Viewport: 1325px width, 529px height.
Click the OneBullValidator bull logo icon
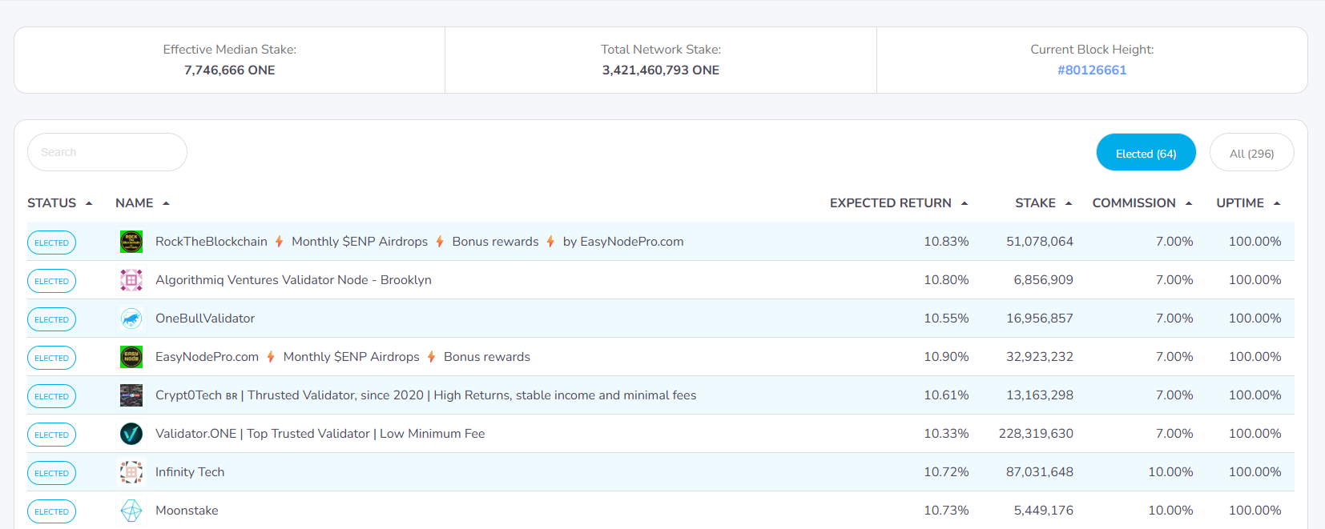pyautogui.click(x=131, y=319)
